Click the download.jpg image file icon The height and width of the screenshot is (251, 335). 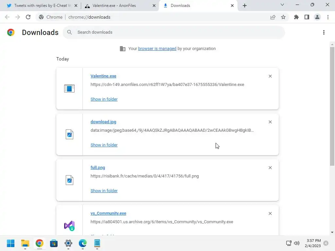point(69,134)
